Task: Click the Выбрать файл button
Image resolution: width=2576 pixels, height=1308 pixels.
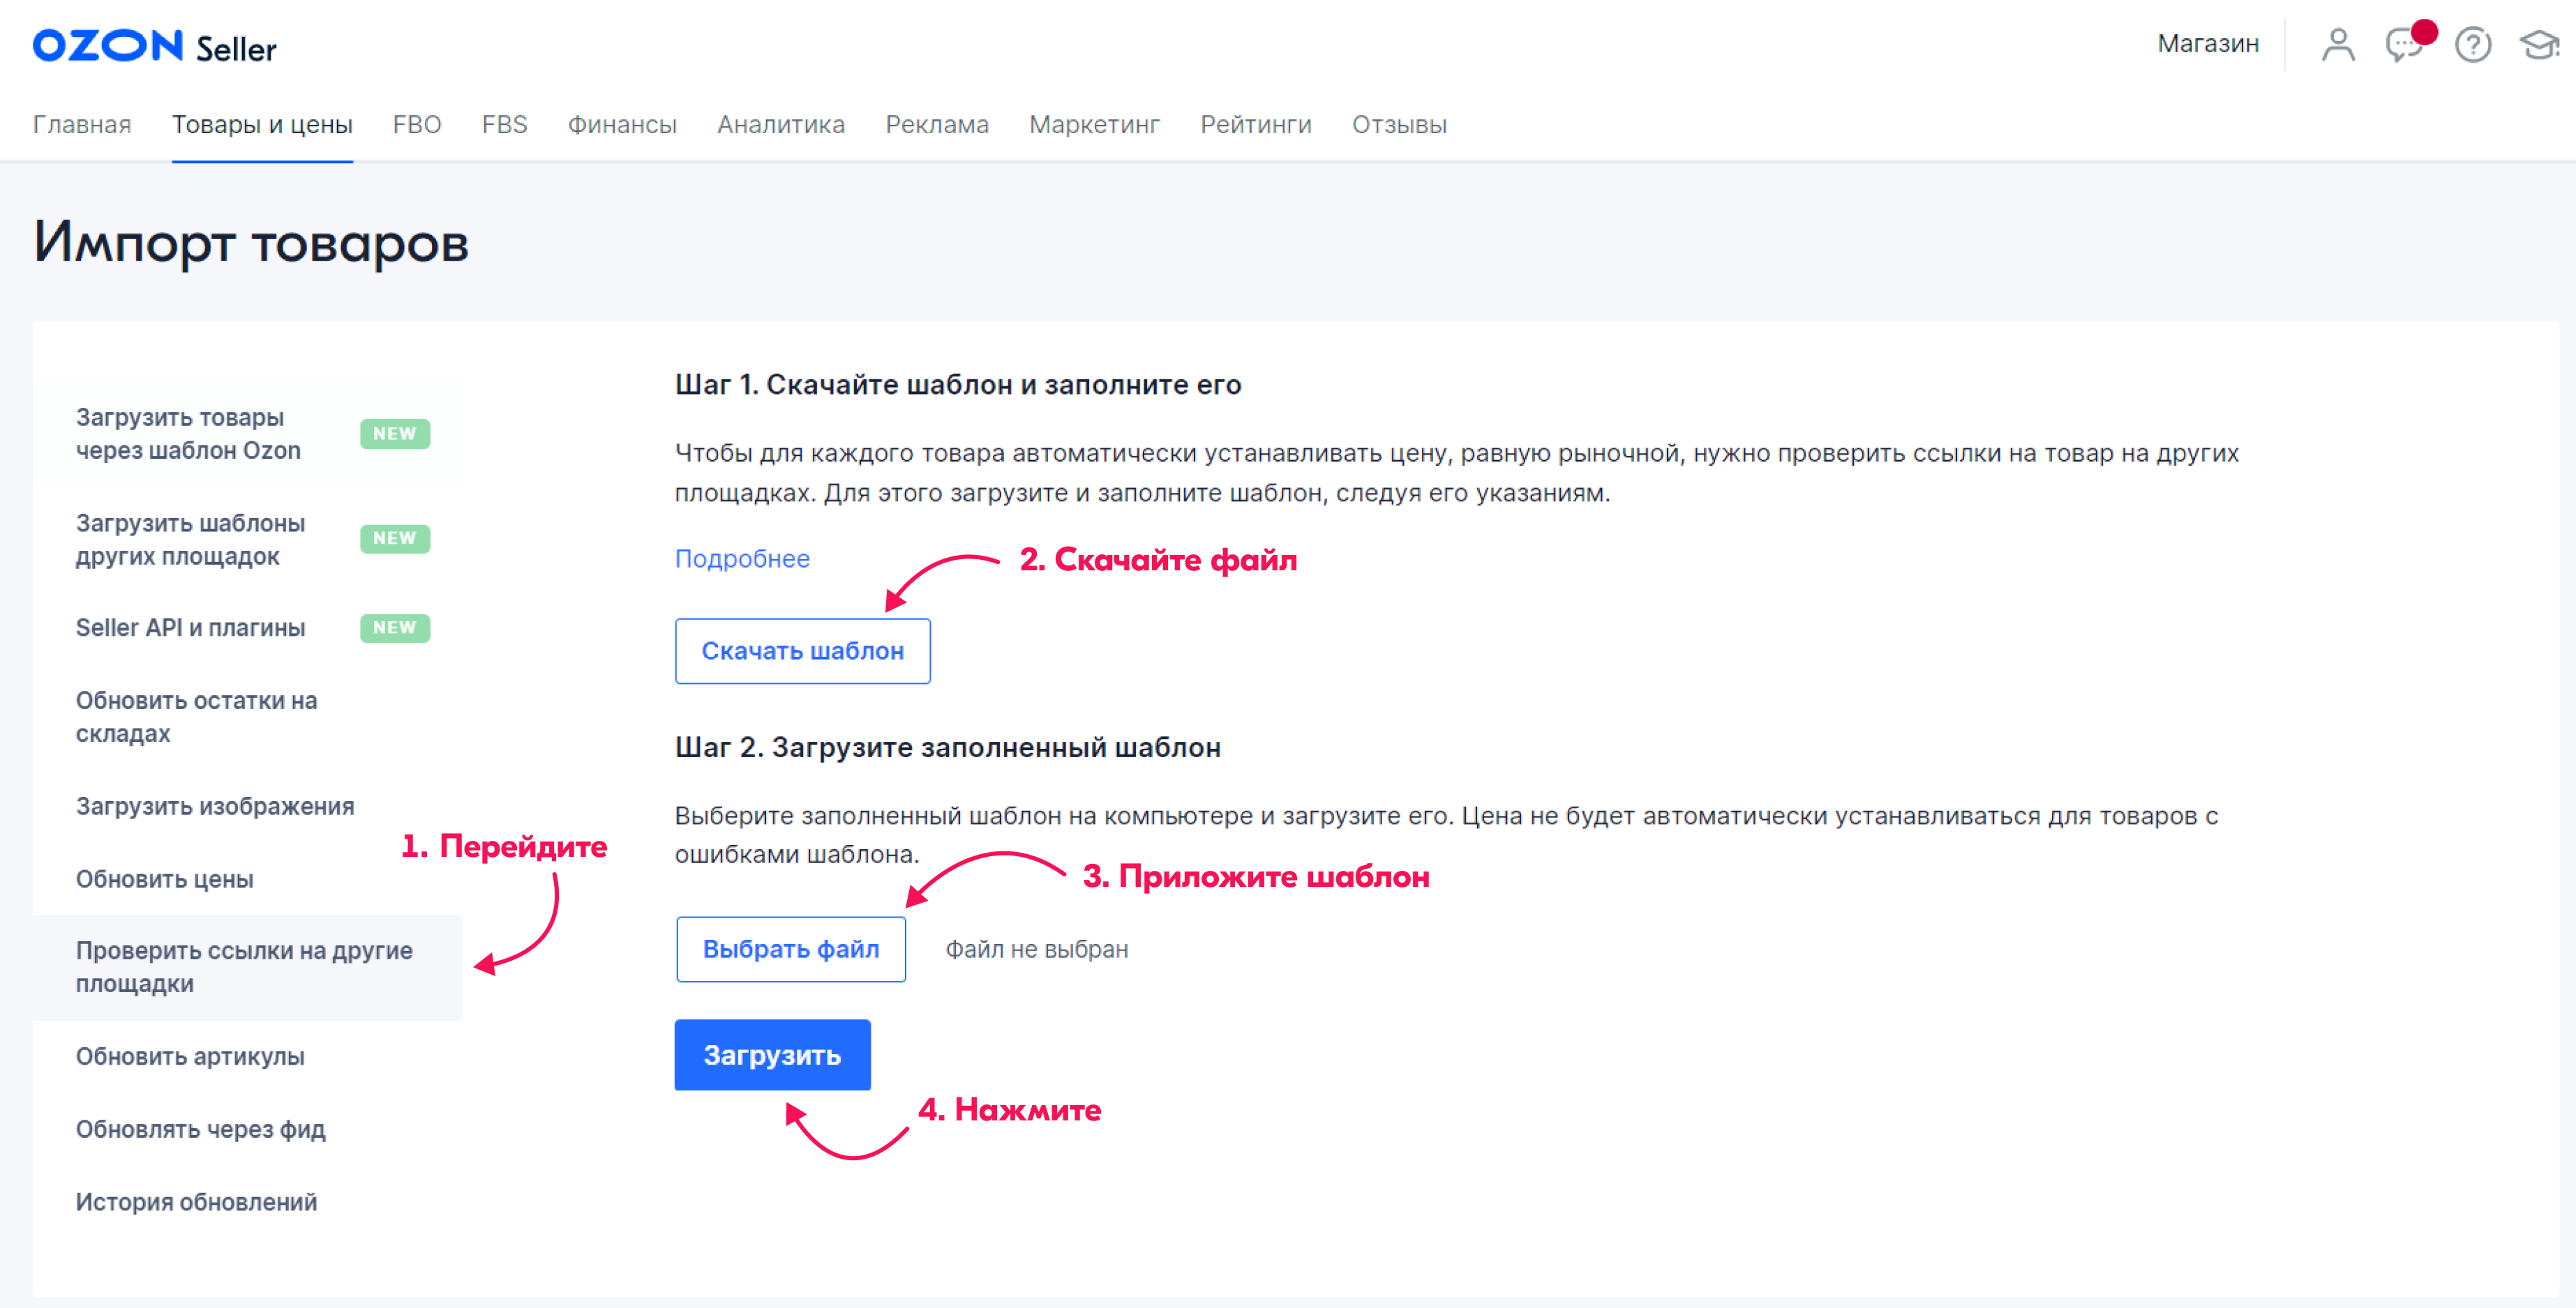Action: coord(791,949)
